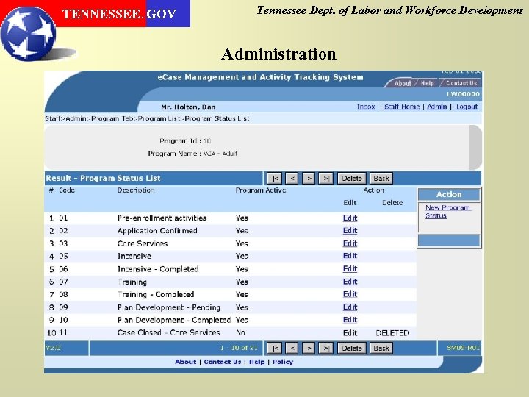The width and height of the screenshot is (529, 397).
Task: Edit the Intensive - Completed status
Action: click(350, 269)
